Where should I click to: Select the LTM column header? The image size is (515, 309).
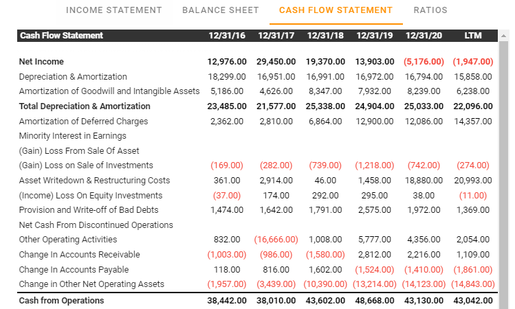coord(472,35)
